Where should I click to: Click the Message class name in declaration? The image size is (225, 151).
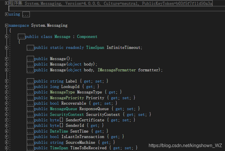[63, 37]
